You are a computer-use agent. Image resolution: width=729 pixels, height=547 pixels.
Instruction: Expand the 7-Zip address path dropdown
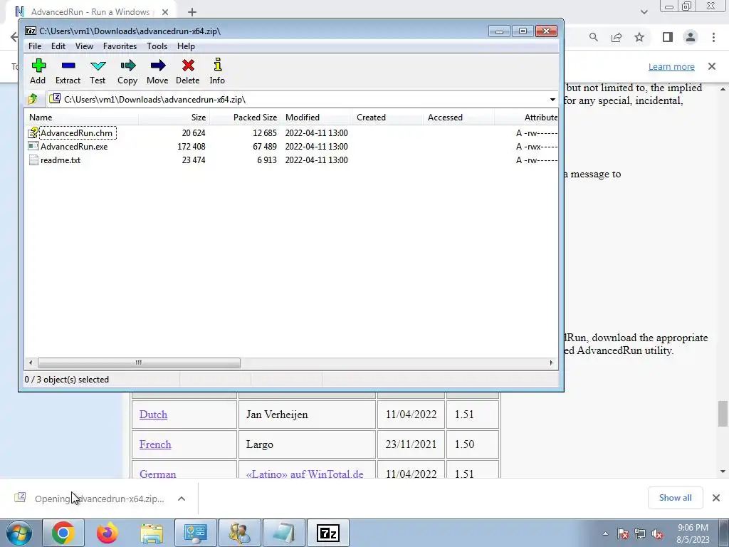pos(552,100)
